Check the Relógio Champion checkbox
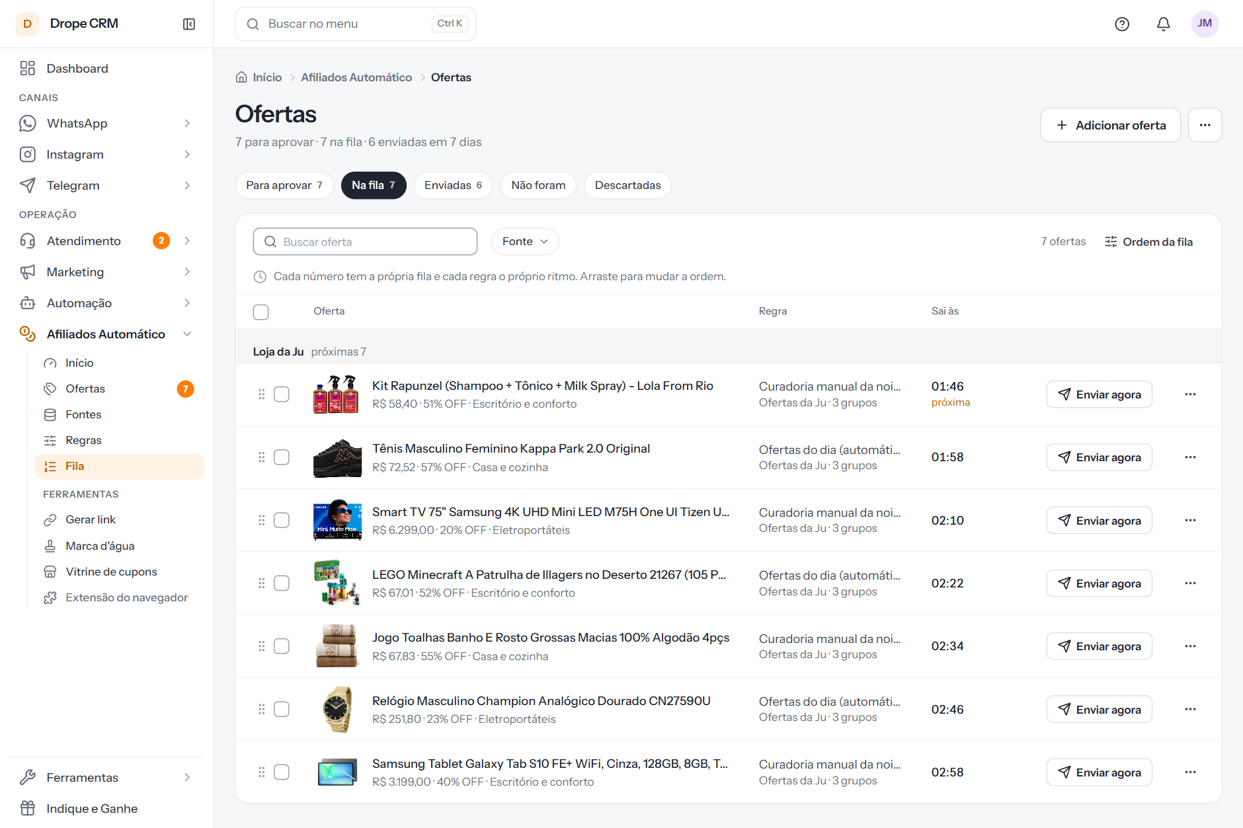The height and width of the screenshot is (828, 1243). click(282, 710)
